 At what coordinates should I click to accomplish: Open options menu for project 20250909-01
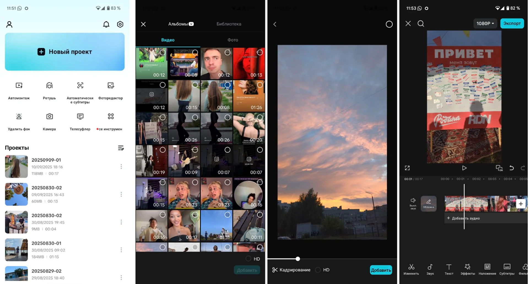pyautogui.click(x=121, y=167)
